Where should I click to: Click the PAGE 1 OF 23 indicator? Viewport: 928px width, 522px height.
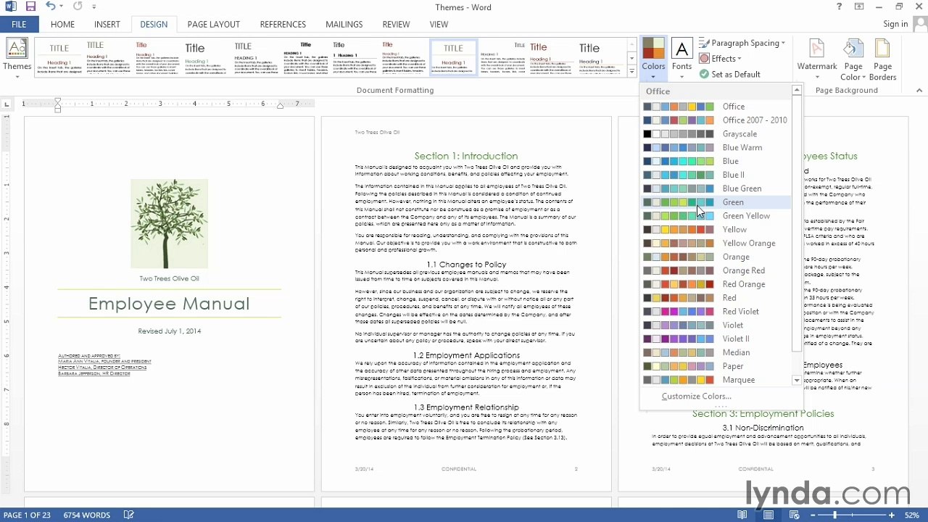[27, 515]
